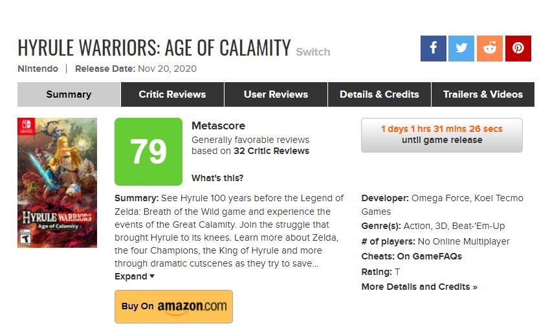The image size is (539, 328).
Task: Go to Details & Credits tab
Action: pos(379,94)
